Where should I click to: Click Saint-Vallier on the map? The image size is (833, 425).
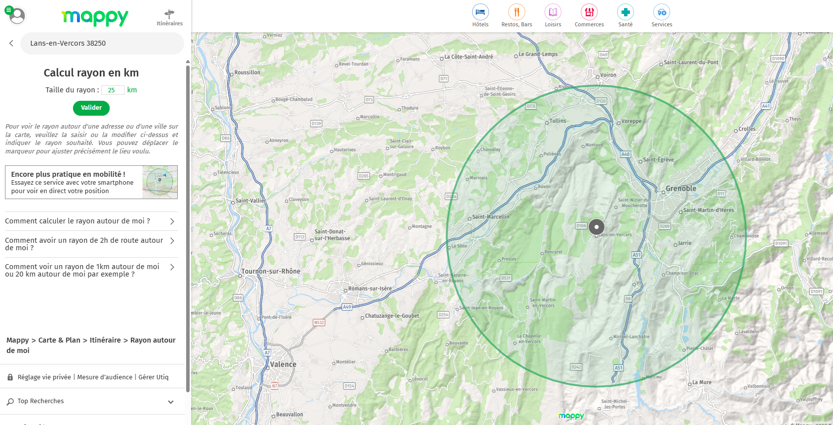tap(251, 201)
